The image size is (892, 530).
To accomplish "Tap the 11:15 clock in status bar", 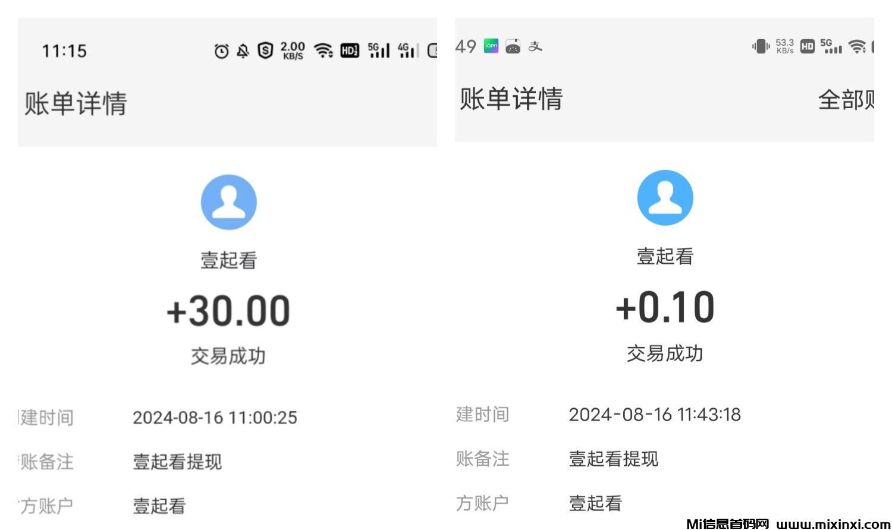I will coord(64,51).
